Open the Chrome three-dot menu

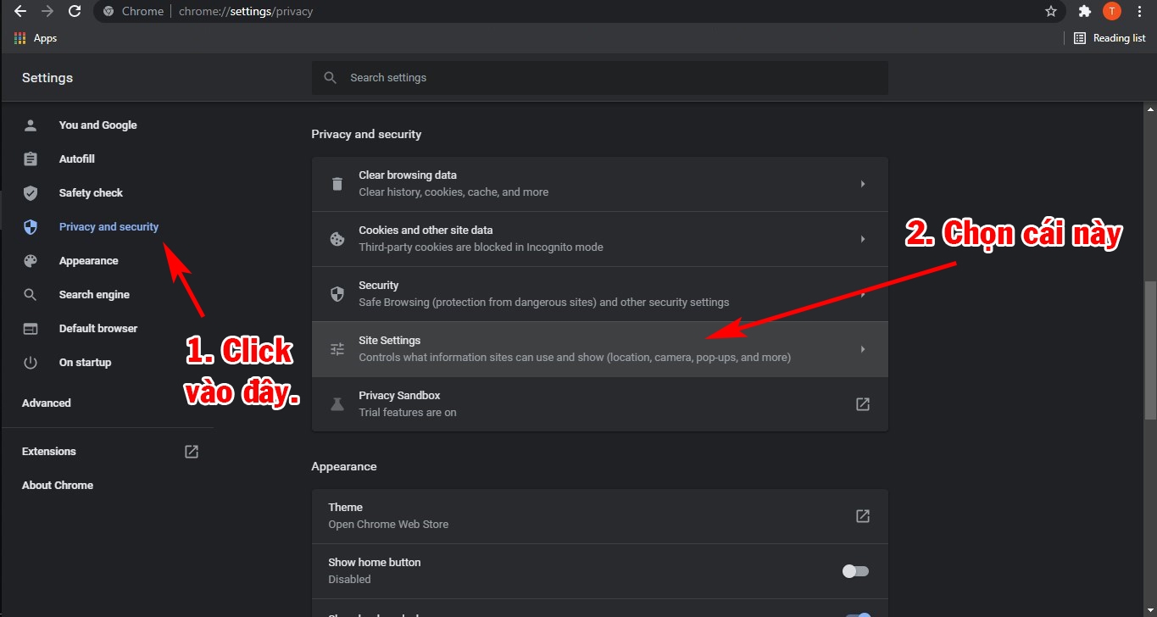point(1138,12)
